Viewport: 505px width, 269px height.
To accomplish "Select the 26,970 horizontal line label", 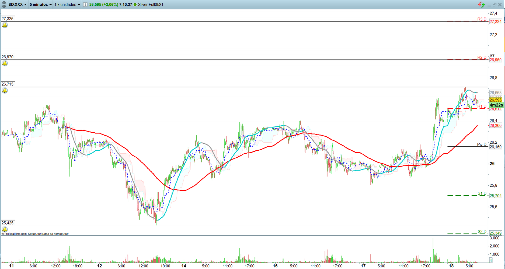I will click(x=8, y=57).
